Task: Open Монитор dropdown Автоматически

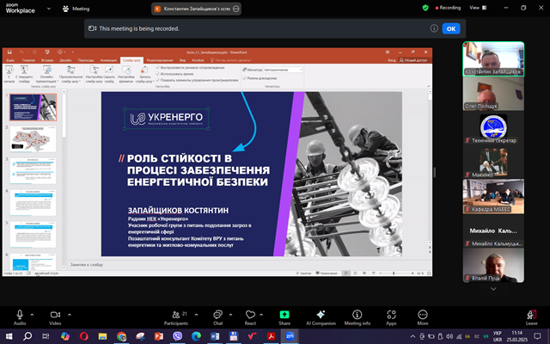Action: 283,70
